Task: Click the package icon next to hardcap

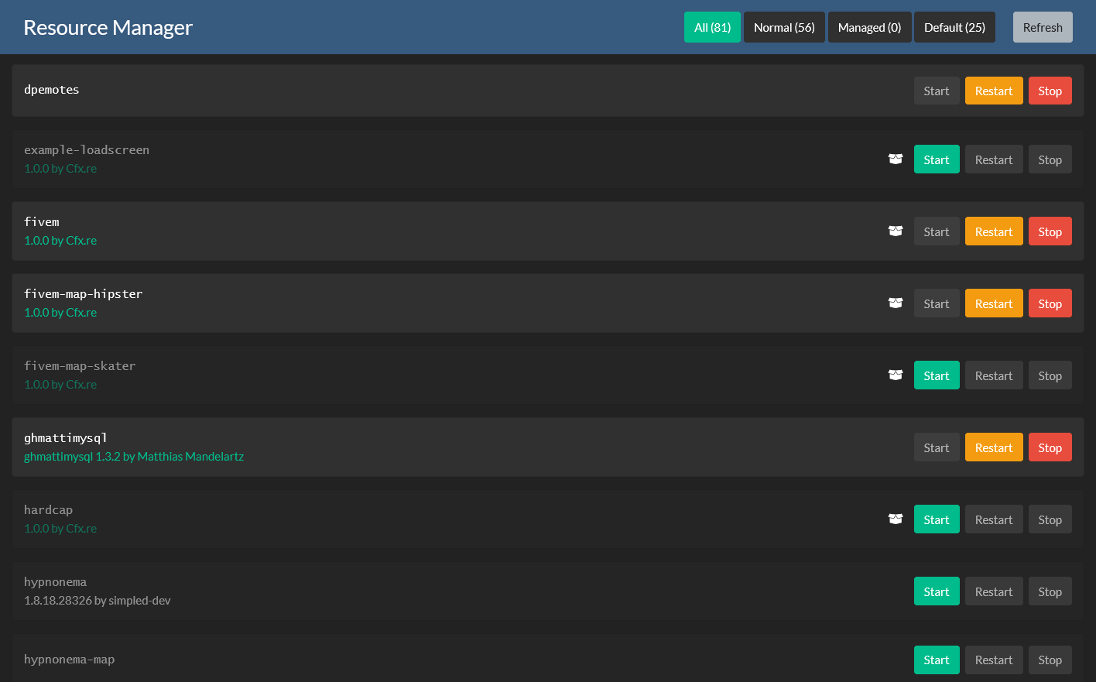Action: point(896,519)
